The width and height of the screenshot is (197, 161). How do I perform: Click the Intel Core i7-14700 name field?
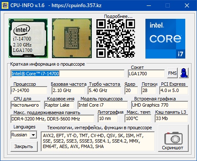pyautogui.click(x=67, y=74)
